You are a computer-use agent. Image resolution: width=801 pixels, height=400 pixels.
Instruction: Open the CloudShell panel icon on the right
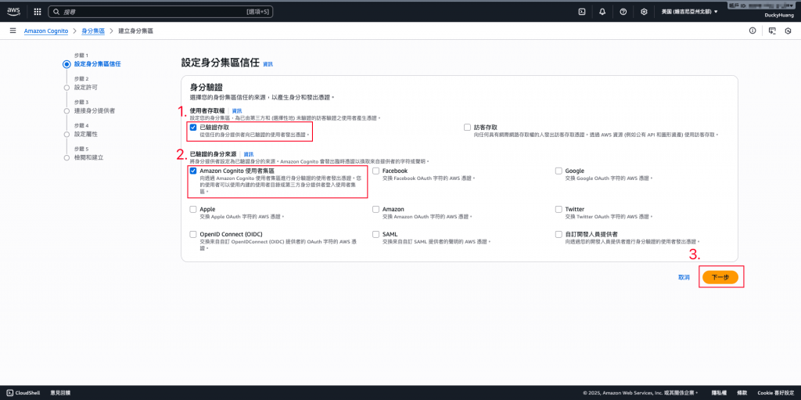pos(772,31)
